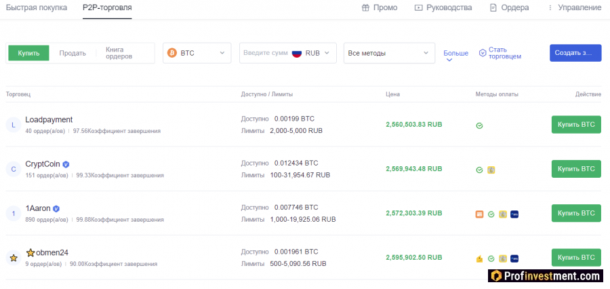
Task: Click the limits 1,000-19,925.06 RUB
Action: click(303, 220)
